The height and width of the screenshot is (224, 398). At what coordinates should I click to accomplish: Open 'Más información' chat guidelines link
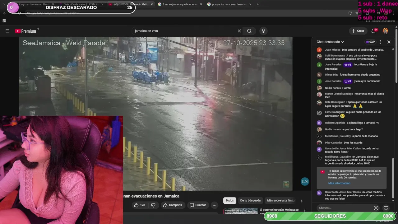[339, 183]
